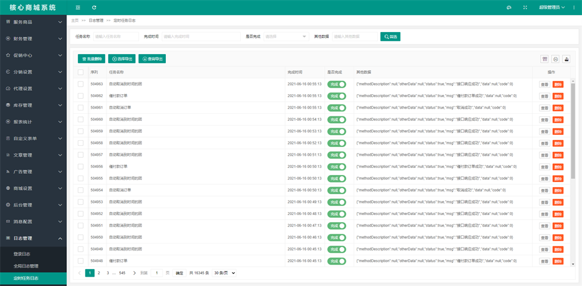The image size is (582, 286).
Task: Click the 筛选 search button
Action: tap(391, 37)
